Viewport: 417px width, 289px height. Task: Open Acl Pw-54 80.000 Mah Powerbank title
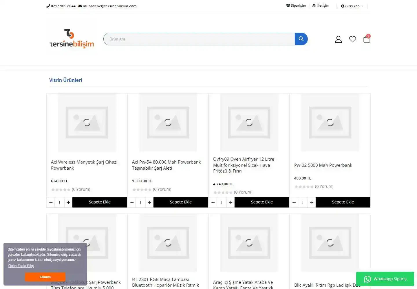coord(166,165)
